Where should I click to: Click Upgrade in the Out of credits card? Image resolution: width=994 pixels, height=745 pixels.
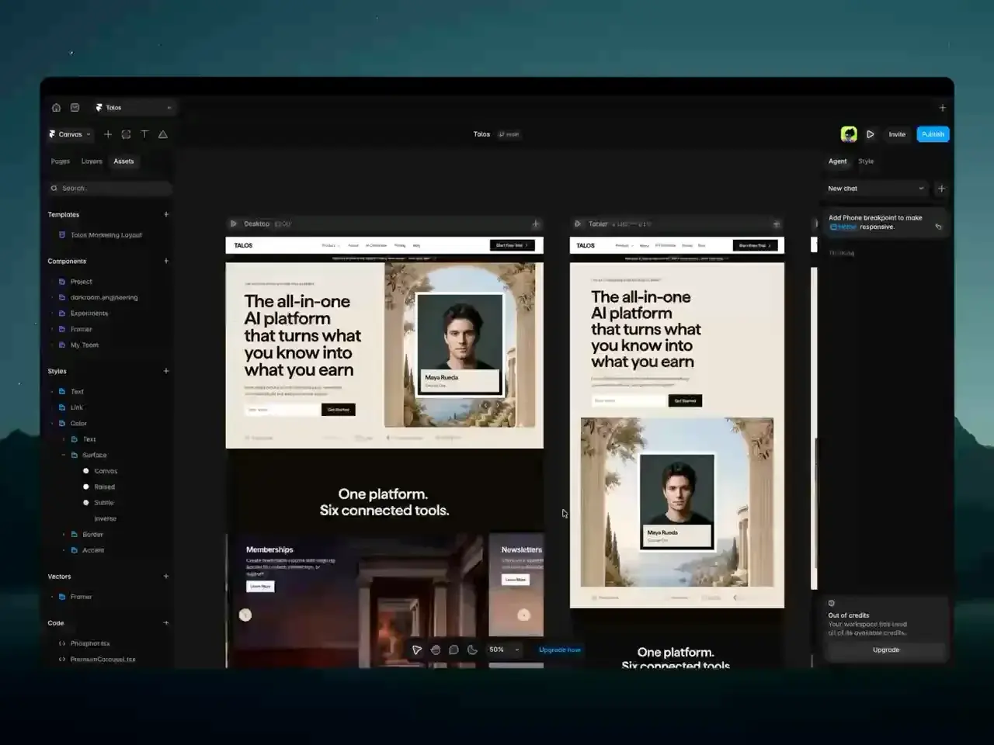pos(886,650)
